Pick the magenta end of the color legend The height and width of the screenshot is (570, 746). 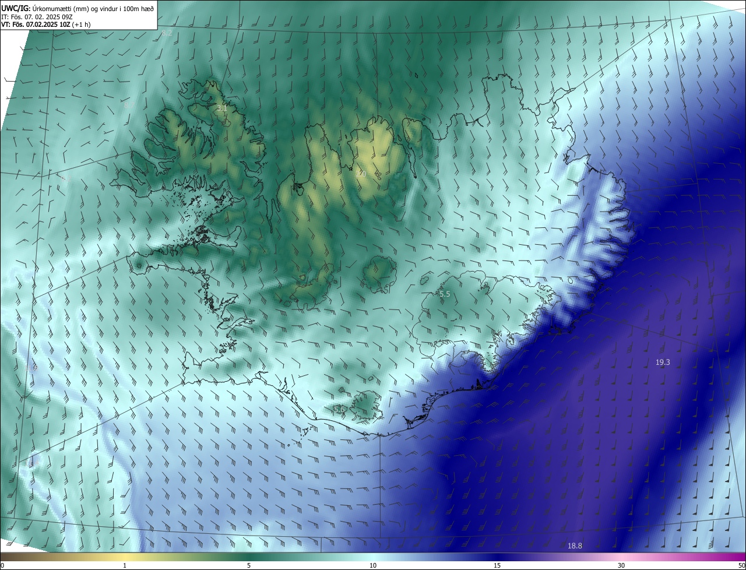click(736, 557)
